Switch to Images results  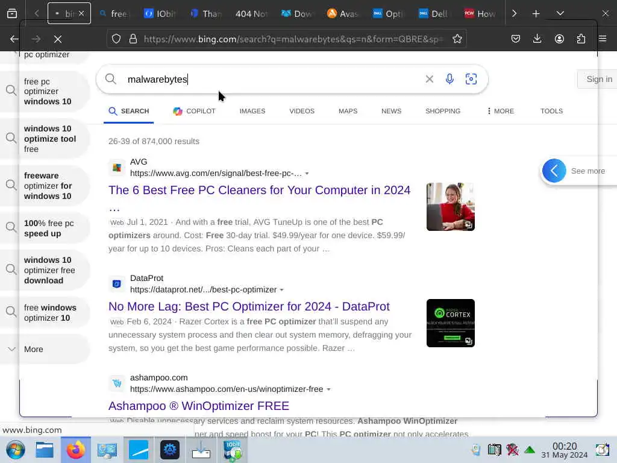(x=252, y=111)
